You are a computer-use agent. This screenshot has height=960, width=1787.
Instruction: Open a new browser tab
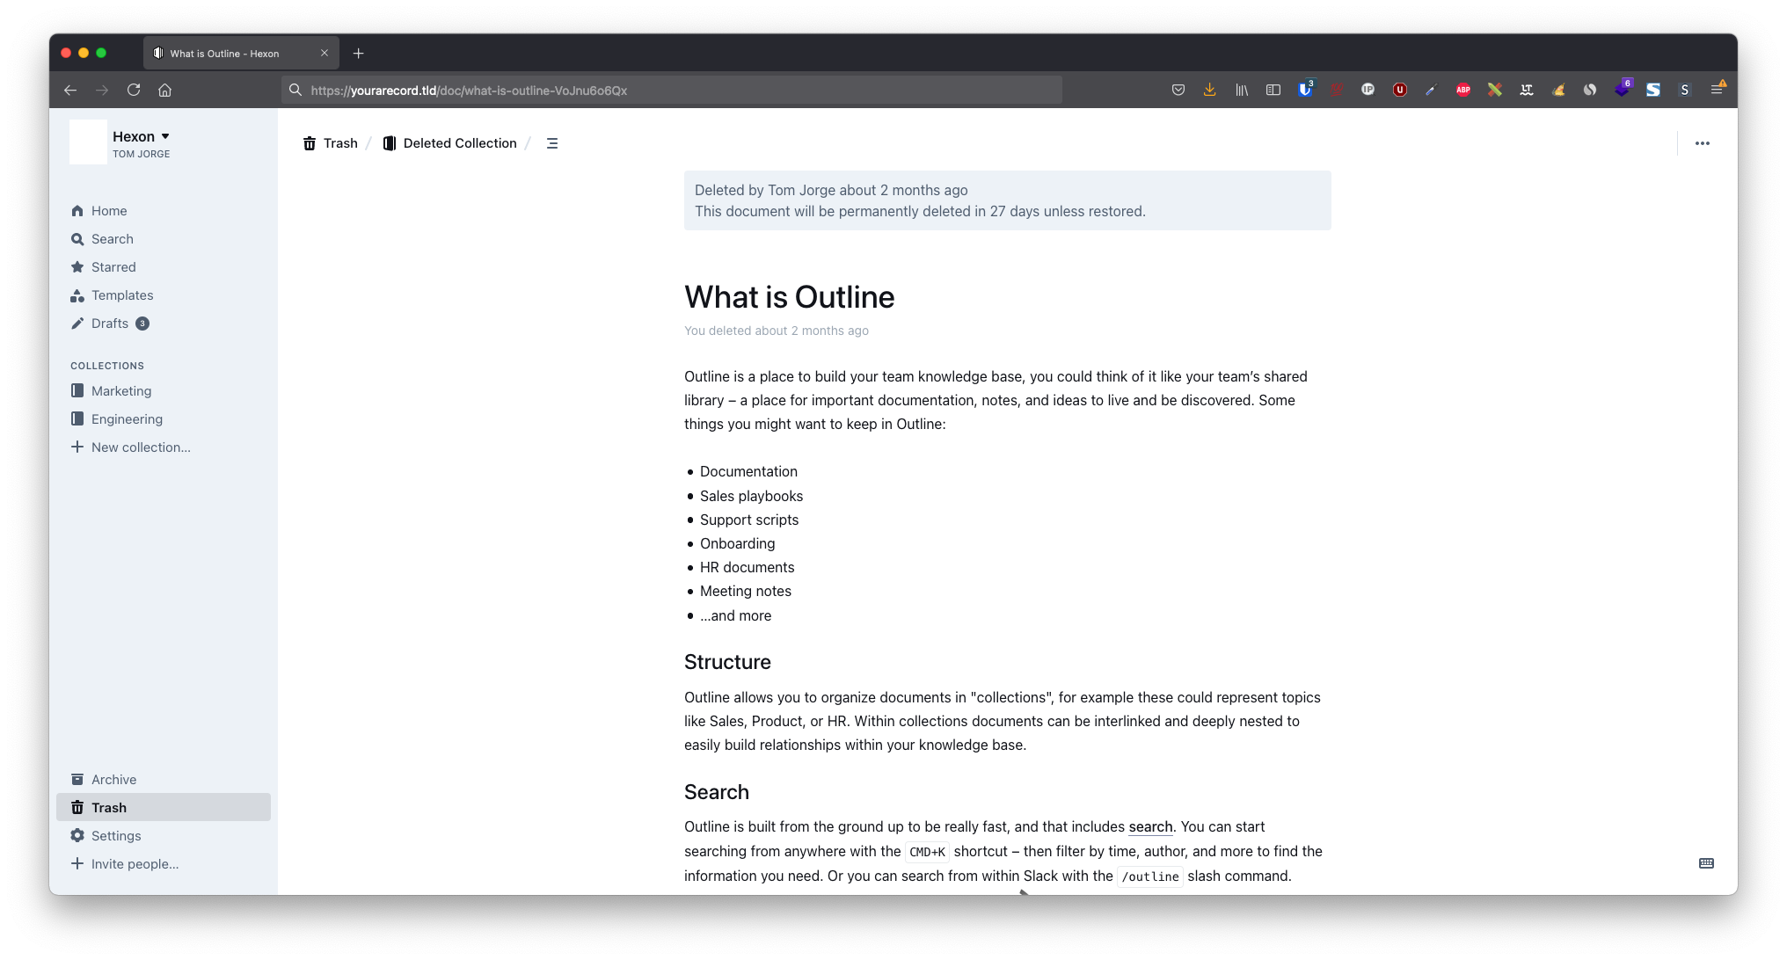(359, 54)
